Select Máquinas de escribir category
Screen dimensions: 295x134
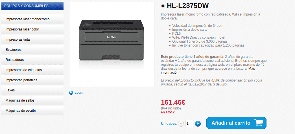tap(32, 111)
